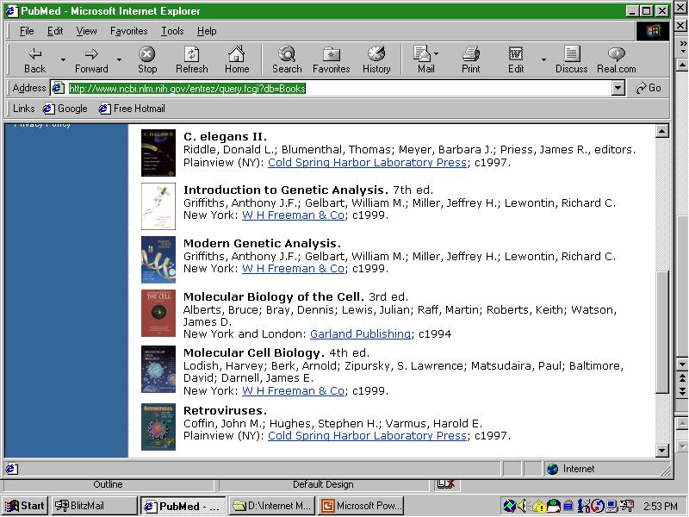Open the Tools menu
The height and width of the screenshot is (517, 689).
pyautogui.click(x=172, y=31)
